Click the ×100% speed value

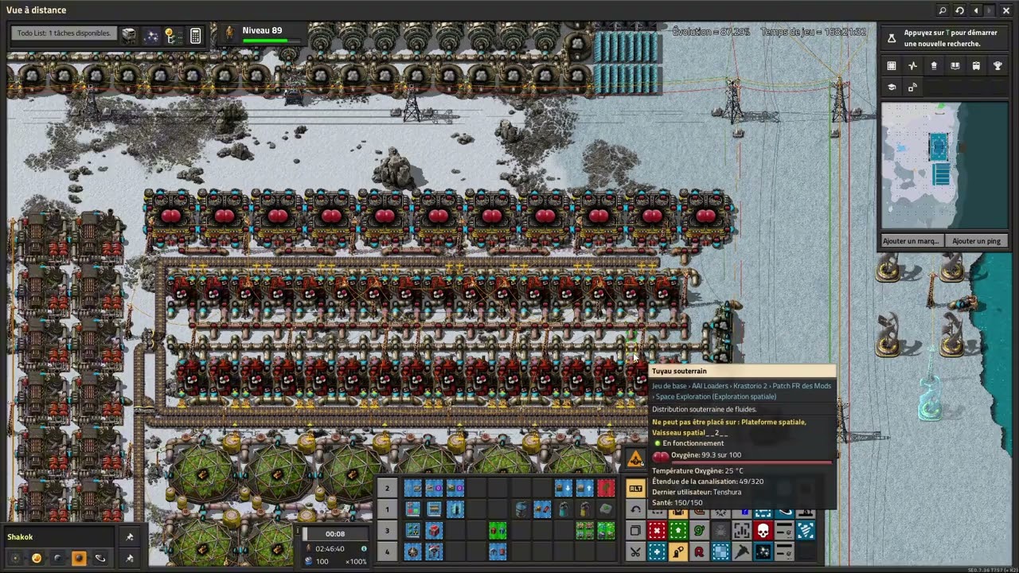[x=356, y=561]
